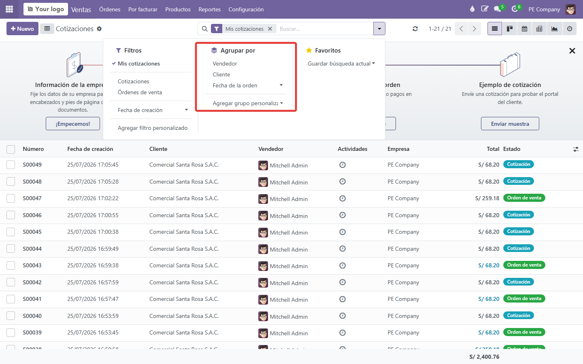Check the row S00043 checkbox

tap(11, 266)
